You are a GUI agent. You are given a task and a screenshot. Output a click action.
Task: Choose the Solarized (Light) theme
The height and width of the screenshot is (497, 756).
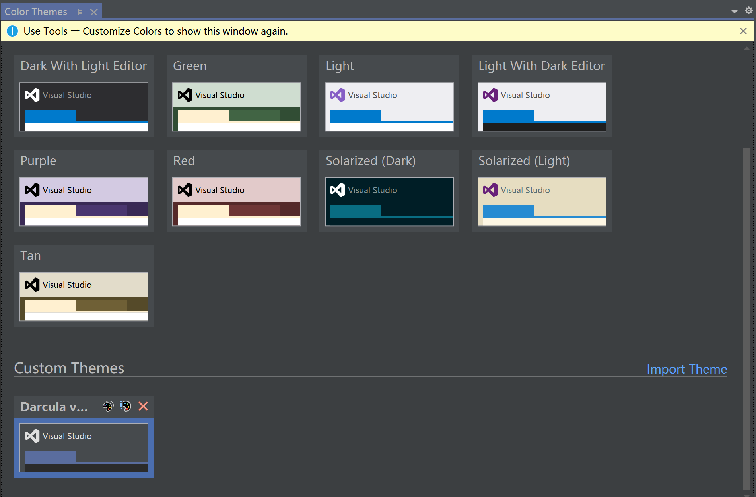[542, 202]
